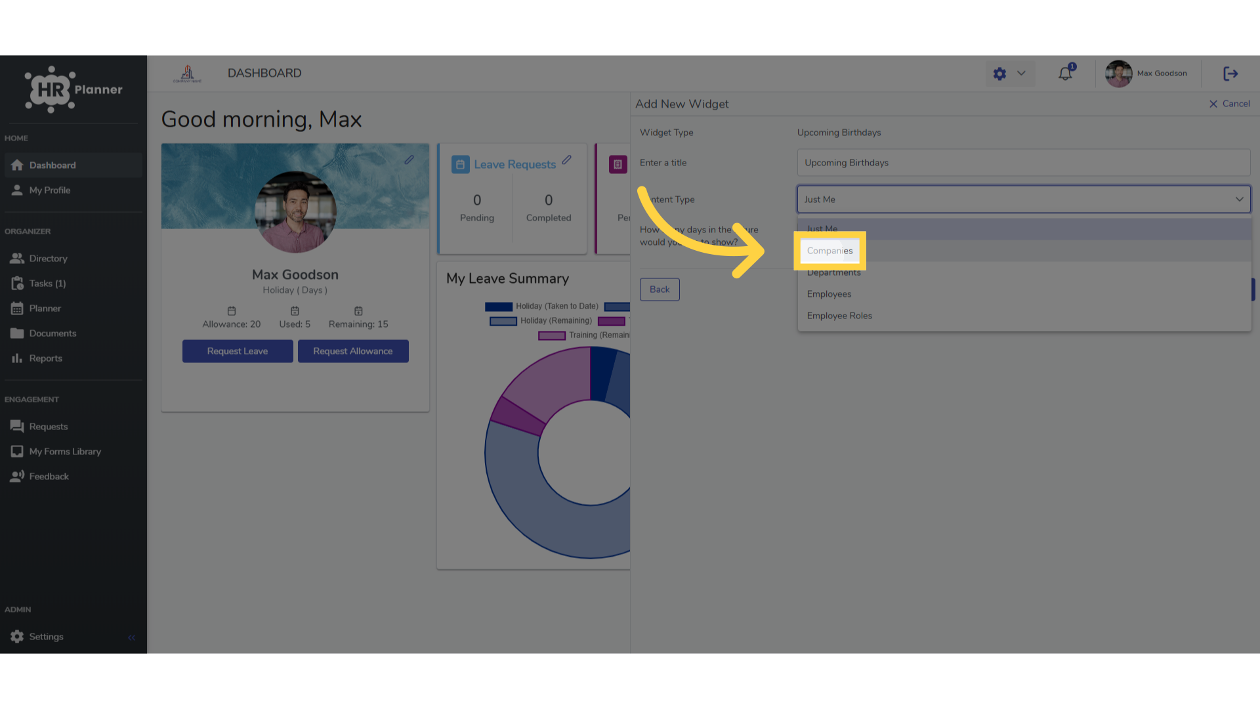Click the Requests chat icon
The image size is (1260, 709).
(17, 427)
